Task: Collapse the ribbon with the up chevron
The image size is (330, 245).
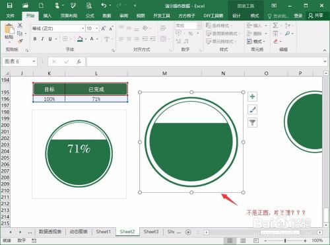Action: 325,50
